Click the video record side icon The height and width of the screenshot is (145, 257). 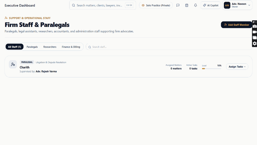pos(254,32)
